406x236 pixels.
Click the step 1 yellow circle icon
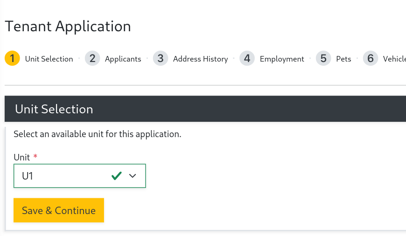click(12, 58)
